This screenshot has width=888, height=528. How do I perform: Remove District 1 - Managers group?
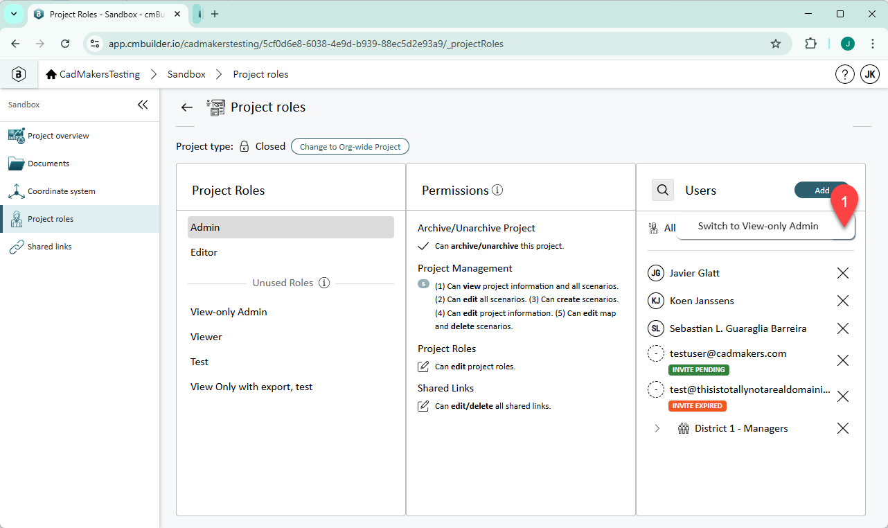coord(843,428)
